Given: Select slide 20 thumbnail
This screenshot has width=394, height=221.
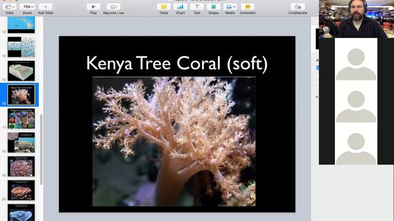Looking at the screenshot, I should (21, 190).
